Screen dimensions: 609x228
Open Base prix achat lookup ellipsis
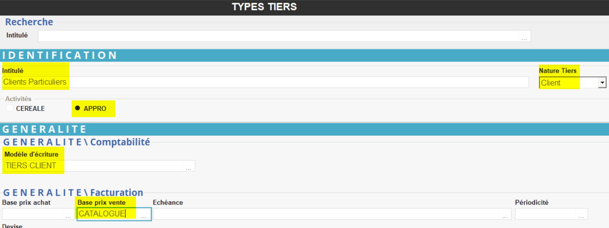point(68,214)
